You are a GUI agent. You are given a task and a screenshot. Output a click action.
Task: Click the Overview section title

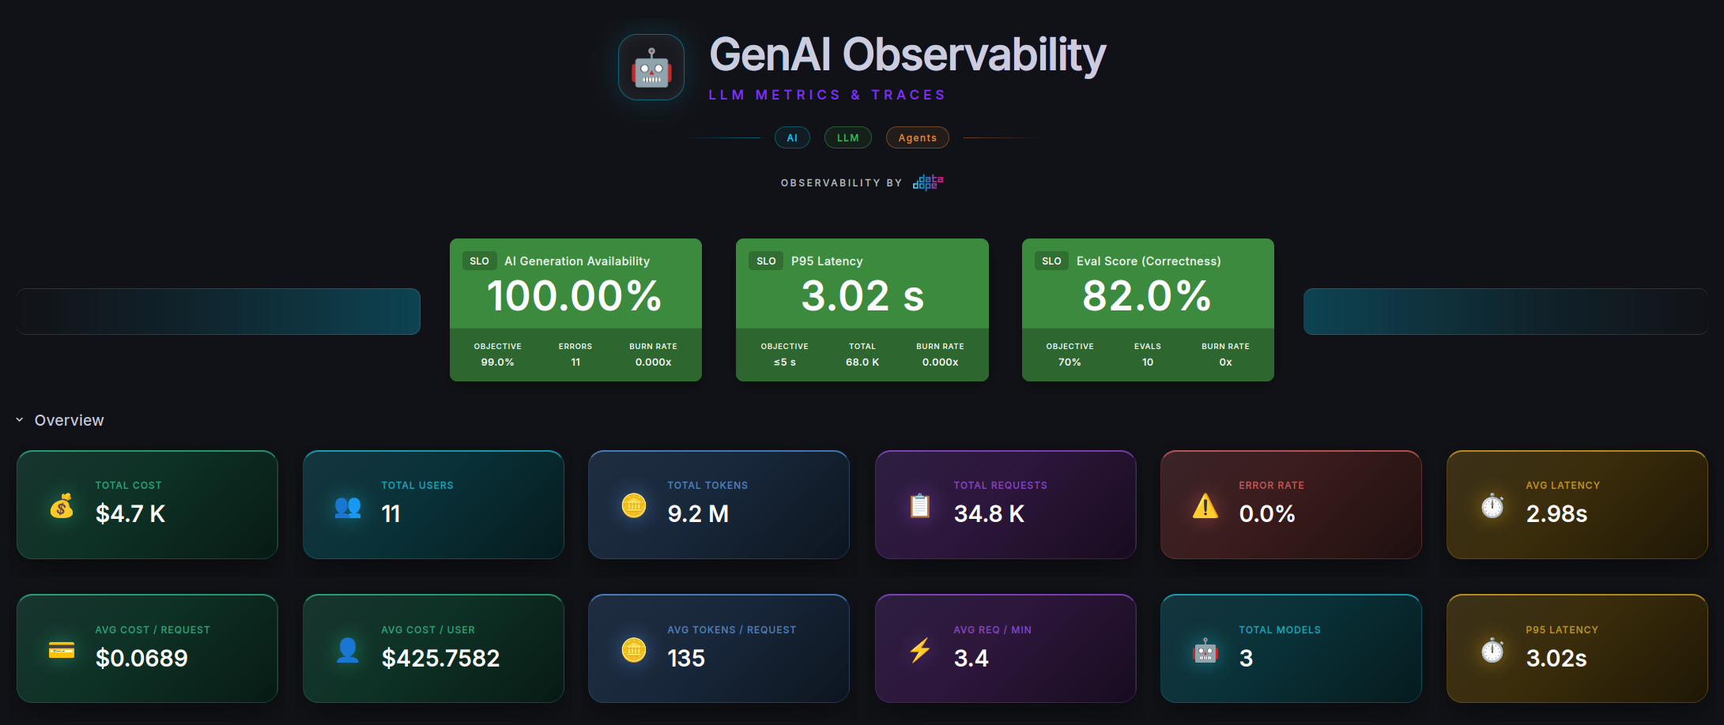[69, 420]
